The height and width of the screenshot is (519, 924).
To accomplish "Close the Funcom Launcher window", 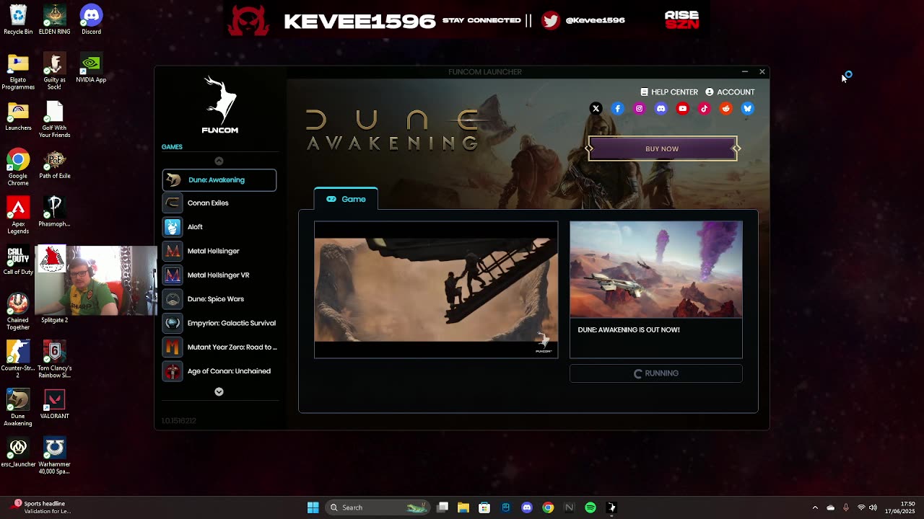I will click(x=762, y=72).
